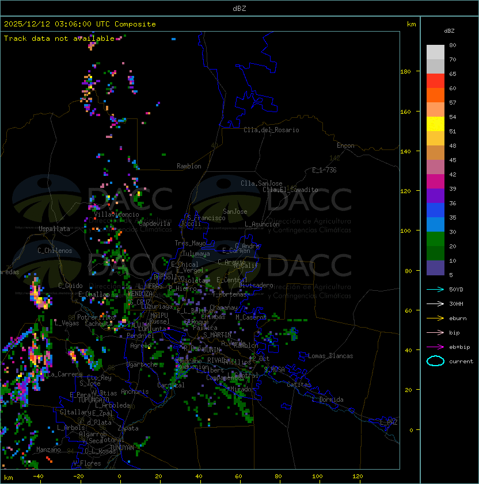Click the 2025/12/12 UTC Composite timestamp

coord(80,24)
